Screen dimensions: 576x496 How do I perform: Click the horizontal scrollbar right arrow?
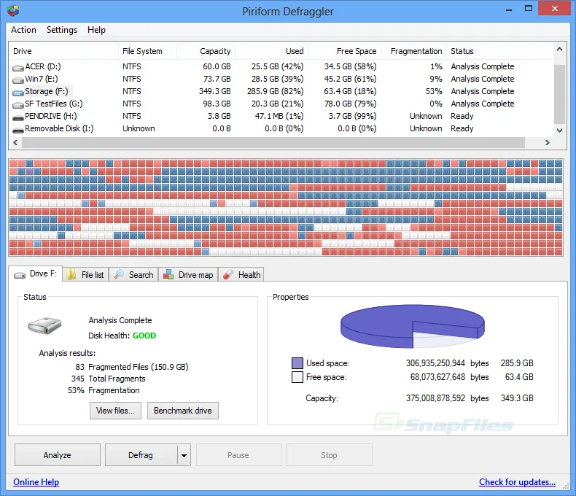(x=548, y=142)
